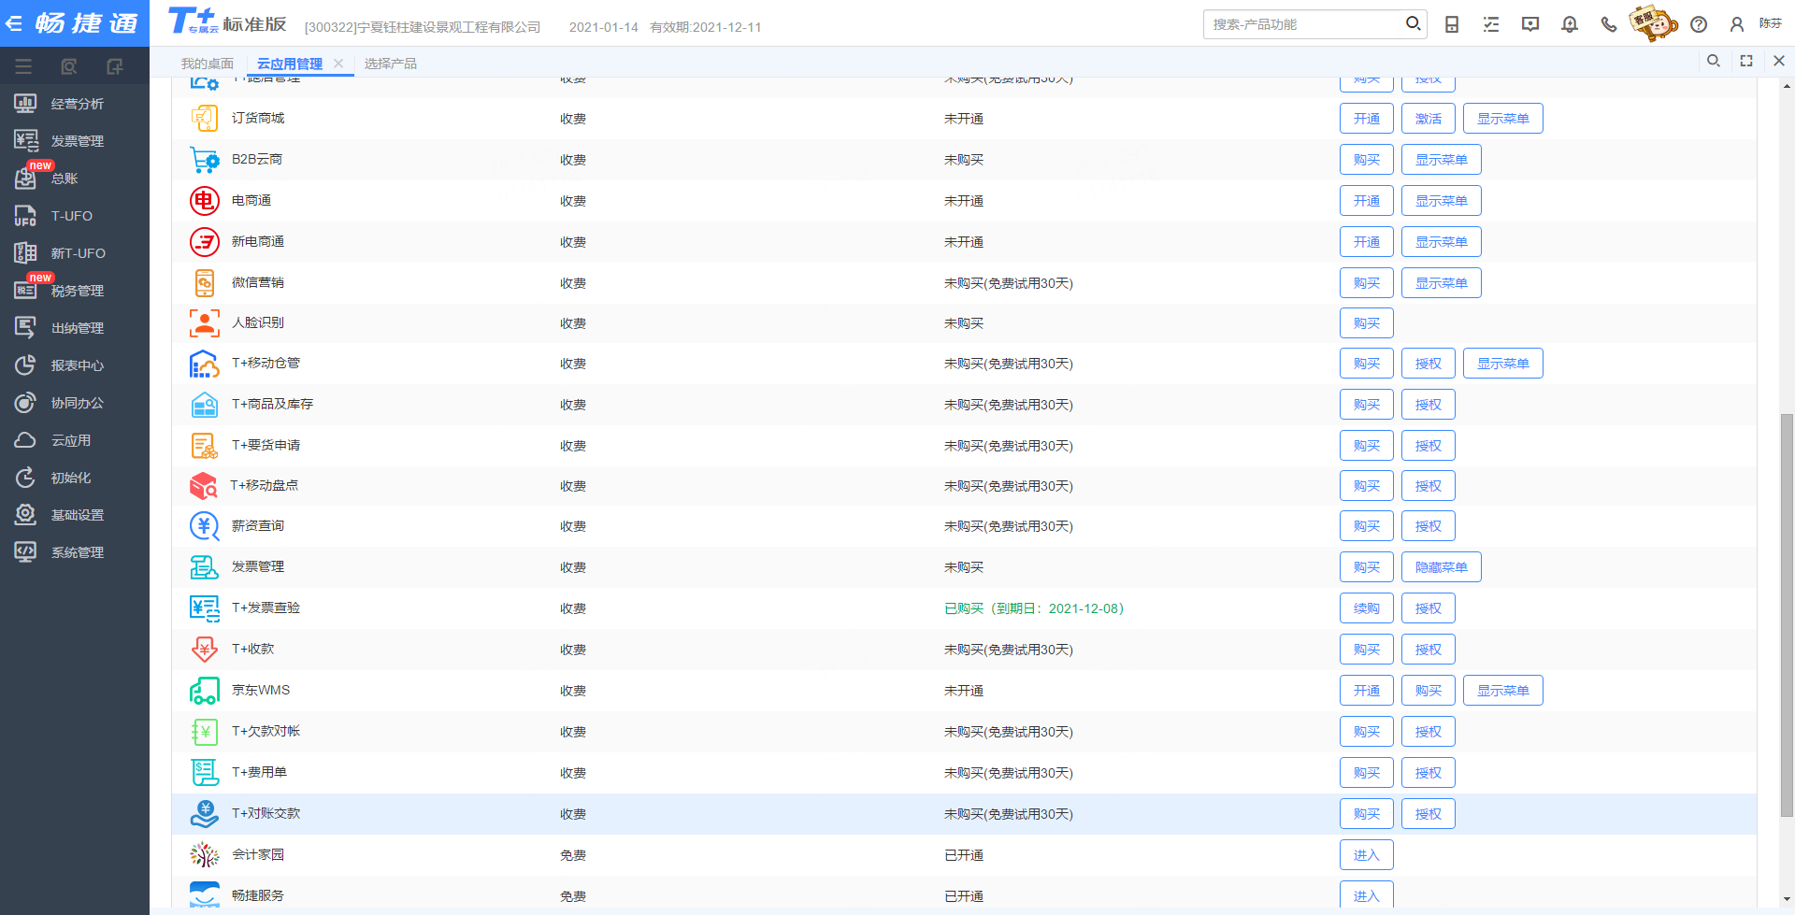Click the T+收款 app name
Image resolution: width=1795 pixels, height=915 pixels.
253,649
